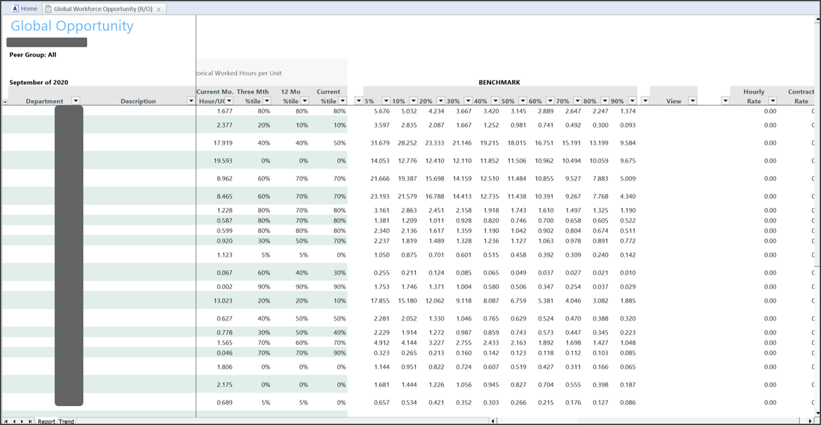Switch to the Trend sheet tab
821x425 pixels.
(x=67, y=421)
